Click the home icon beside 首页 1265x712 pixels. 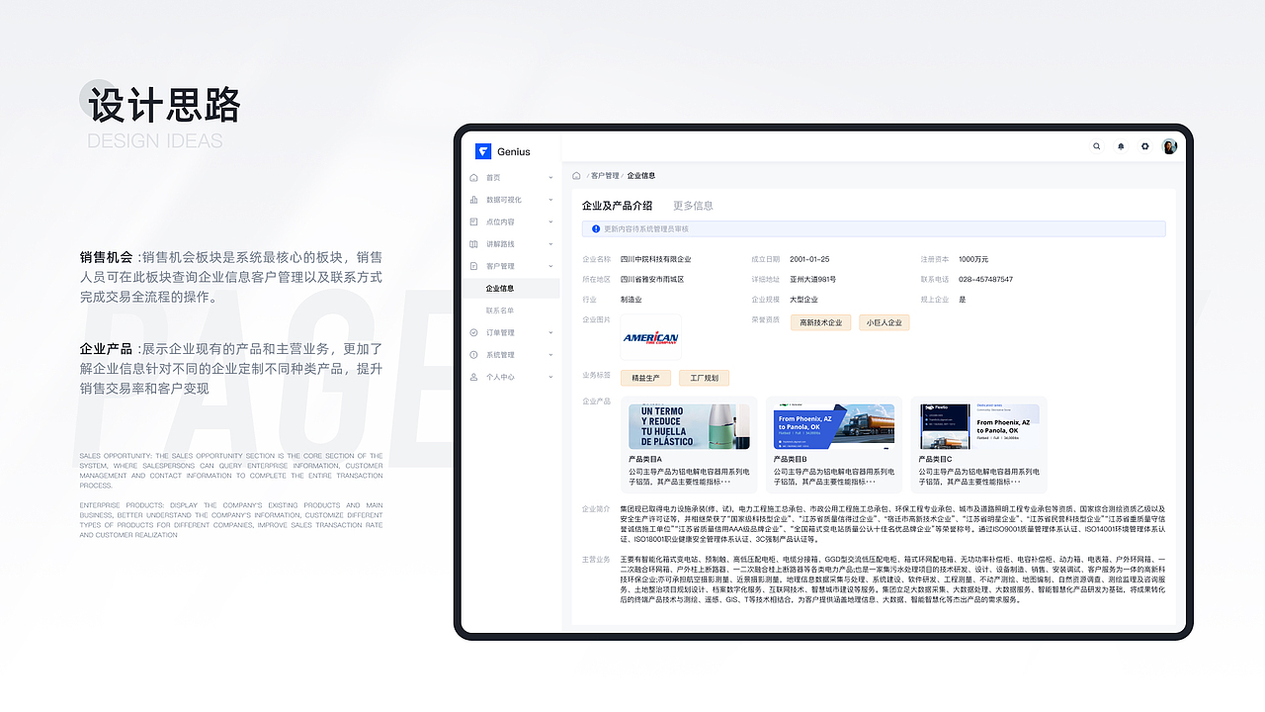(x=473, y=178)
